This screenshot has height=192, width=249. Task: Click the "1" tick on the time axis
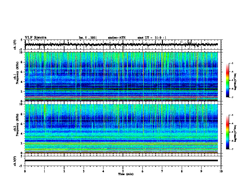[44, 171]
